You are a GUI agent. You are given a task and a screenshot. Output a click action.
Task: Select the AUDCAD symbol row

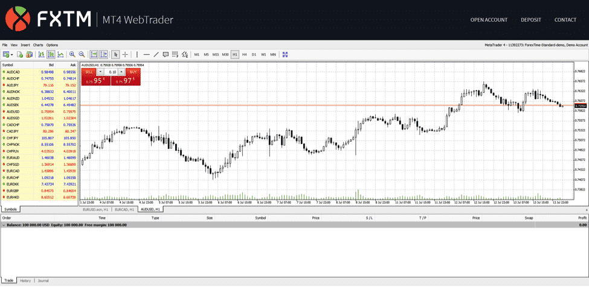(x=39, y=72)
